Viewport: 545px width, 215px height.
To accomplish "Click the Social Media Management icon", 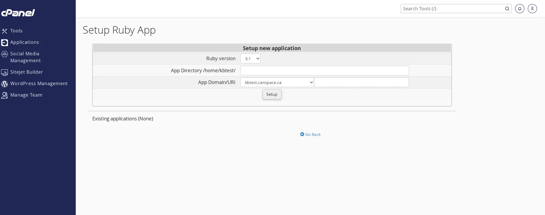I will 4,54.
